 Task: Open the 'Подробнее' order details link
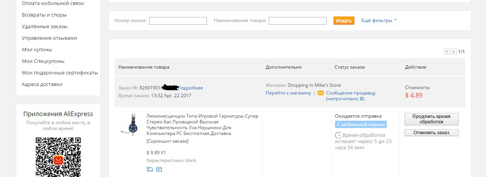tap(191, 88)
